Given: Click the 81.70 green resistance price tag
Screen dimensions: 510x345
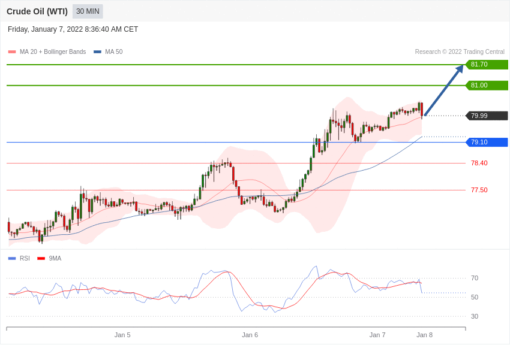Looking at the screenshot, I should pyautogui.click(x=487, y=64).
